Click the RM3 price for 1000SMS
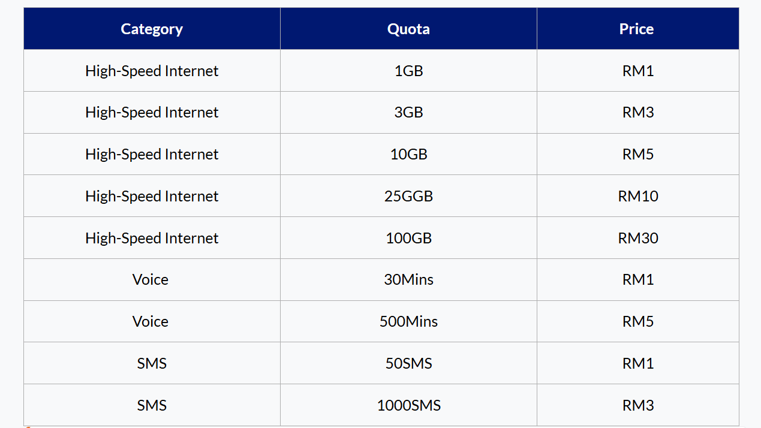Screen dimensions: 761x428 click(x=638, y=405)
